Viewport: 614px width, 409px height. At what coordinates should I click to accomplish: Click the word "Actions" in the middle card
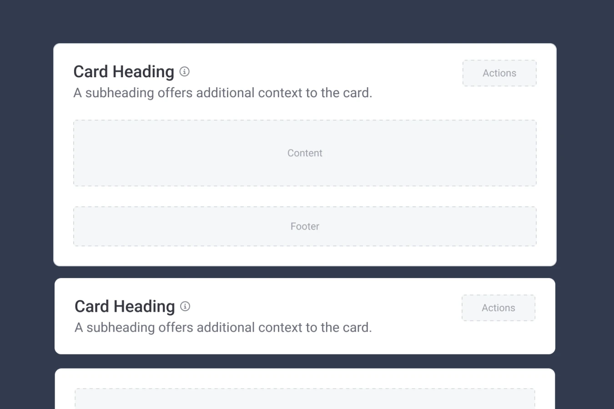(x=498, y=308)
